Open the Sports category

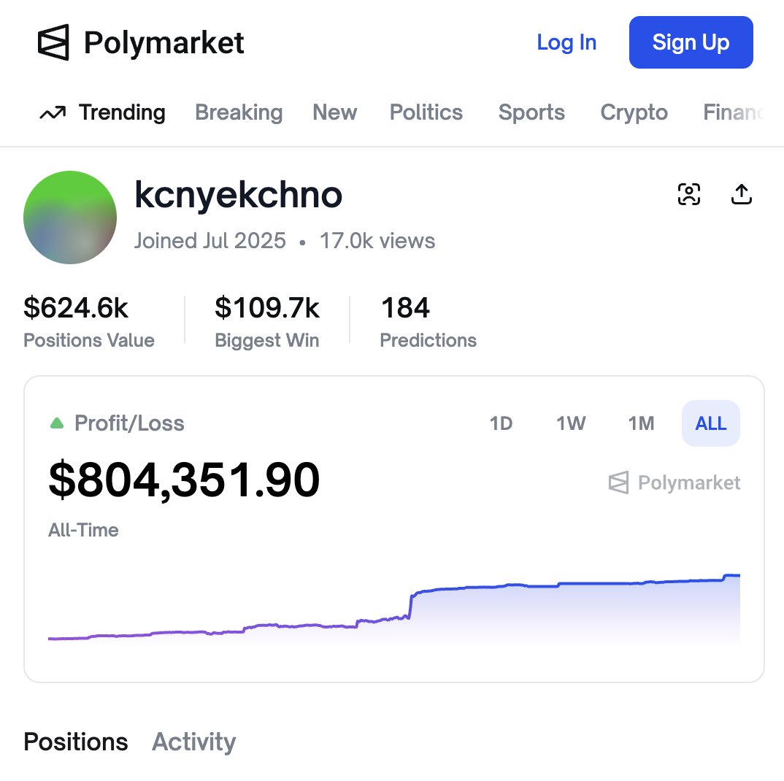click(531, 112)
